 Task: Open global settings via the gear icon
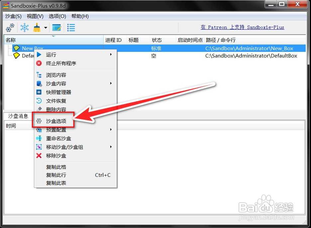pos(9,27)
